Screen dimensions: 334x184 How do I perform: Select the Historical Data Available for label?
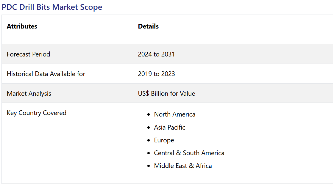[x=46, y=74]
